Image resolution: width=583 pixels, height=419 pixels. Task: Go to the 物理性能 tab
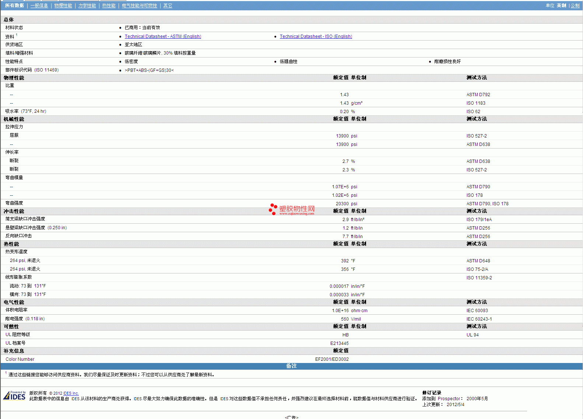click(x=63, y=6)
